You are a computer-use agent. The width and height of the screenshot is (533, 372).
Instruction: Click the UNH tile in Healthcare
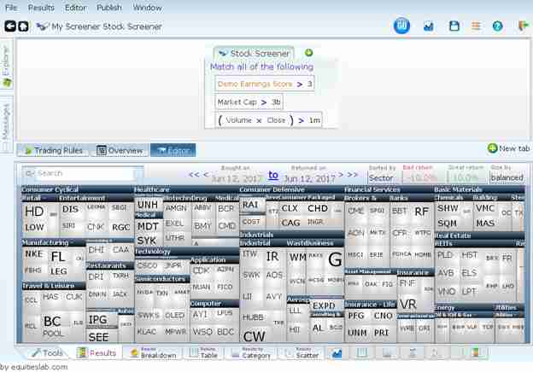click(148, 205)
